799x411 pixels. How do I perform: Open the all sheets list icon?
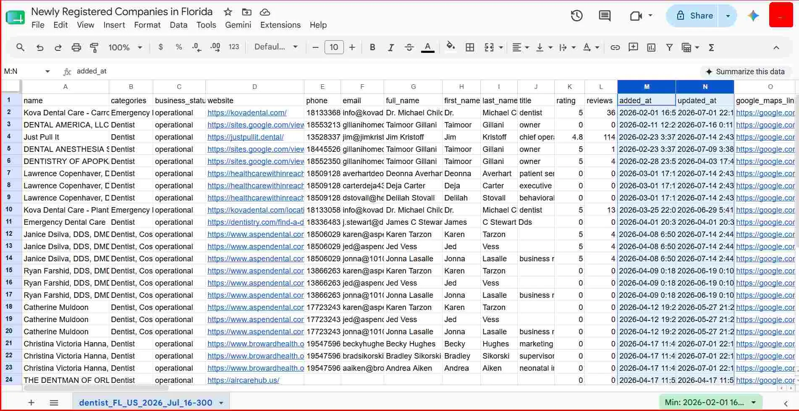54,403
